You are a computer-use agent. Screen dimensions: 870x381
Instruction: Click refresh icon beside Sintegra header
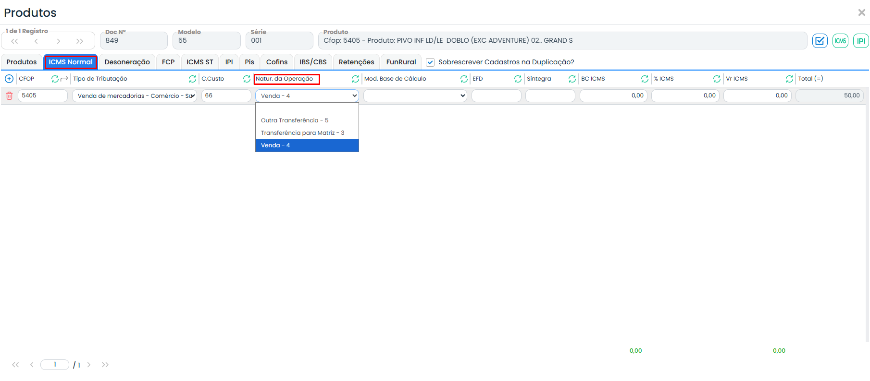coord(572,79)
